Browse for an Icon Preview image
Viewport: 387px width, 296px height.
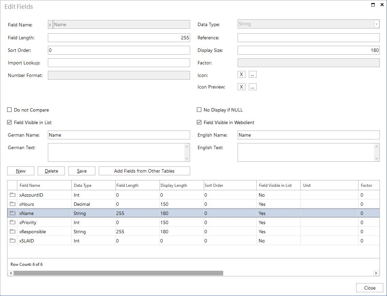(253, 86)
